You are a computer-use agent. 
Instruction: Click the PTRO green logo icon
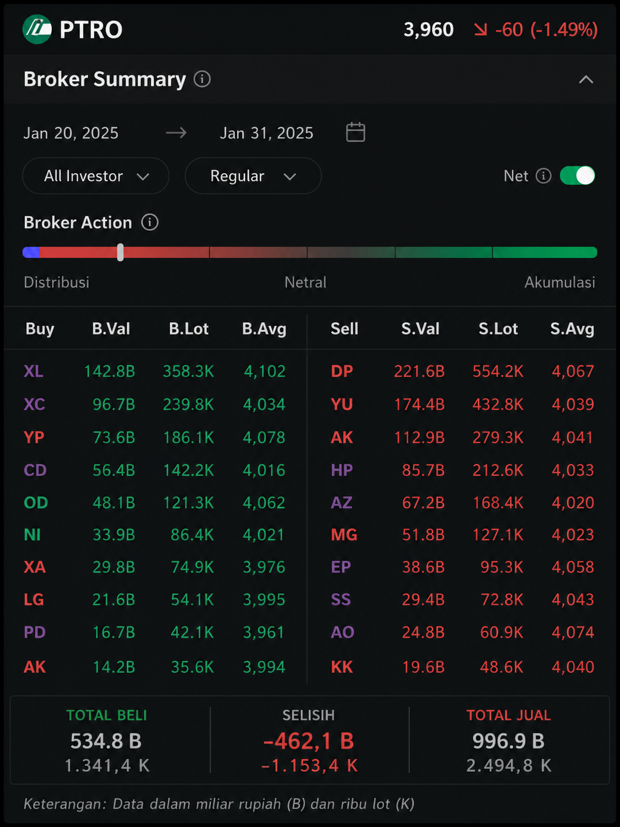tap(37, 29)
